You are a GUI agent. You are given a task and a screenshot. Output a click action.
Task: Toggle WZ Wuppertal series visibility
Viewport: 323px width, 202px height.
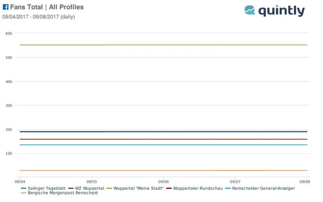point(90,188)
